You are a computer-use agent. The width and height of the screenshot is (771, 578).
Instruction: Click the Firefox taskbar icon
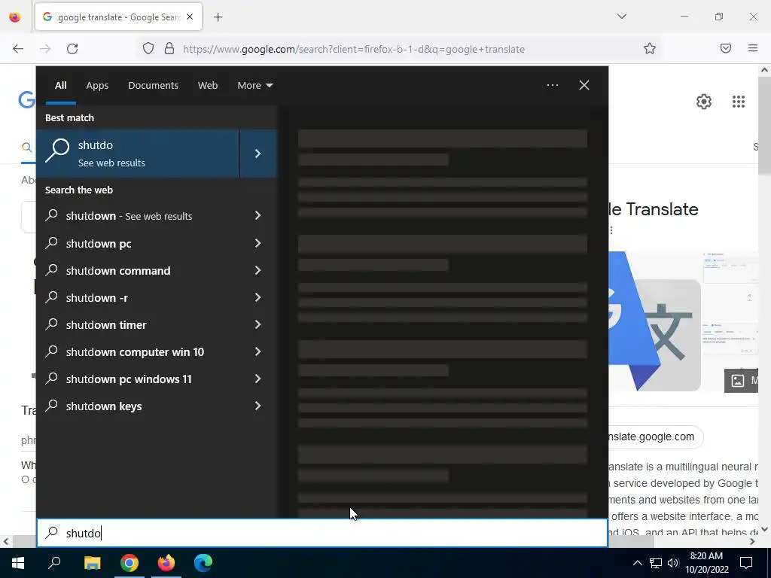[x=166, y=563]
